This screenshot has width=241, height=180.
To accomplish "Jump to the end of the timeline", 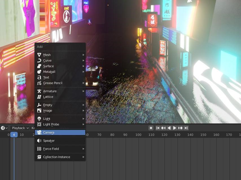I will coord(186,128).
